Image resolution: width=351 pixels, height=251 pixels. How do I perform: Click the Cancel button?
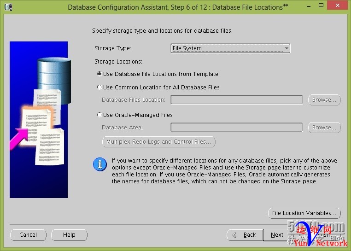tap(28, 235)
